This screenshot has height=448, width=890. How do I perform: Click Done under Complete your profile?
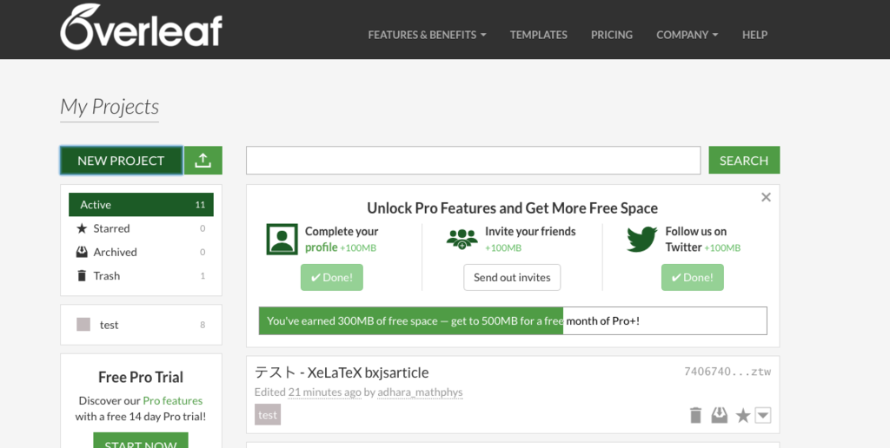tap(332, 277)
